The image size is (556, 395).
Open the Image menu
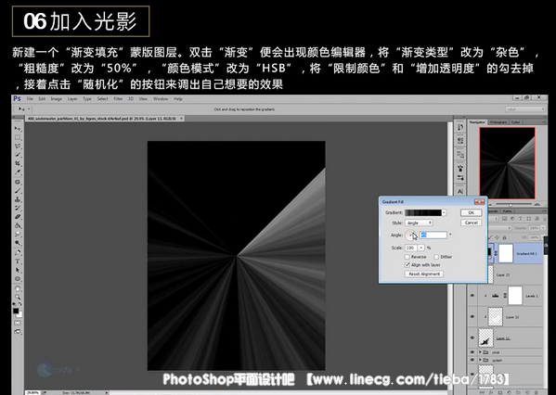click(x=56, y=99)
